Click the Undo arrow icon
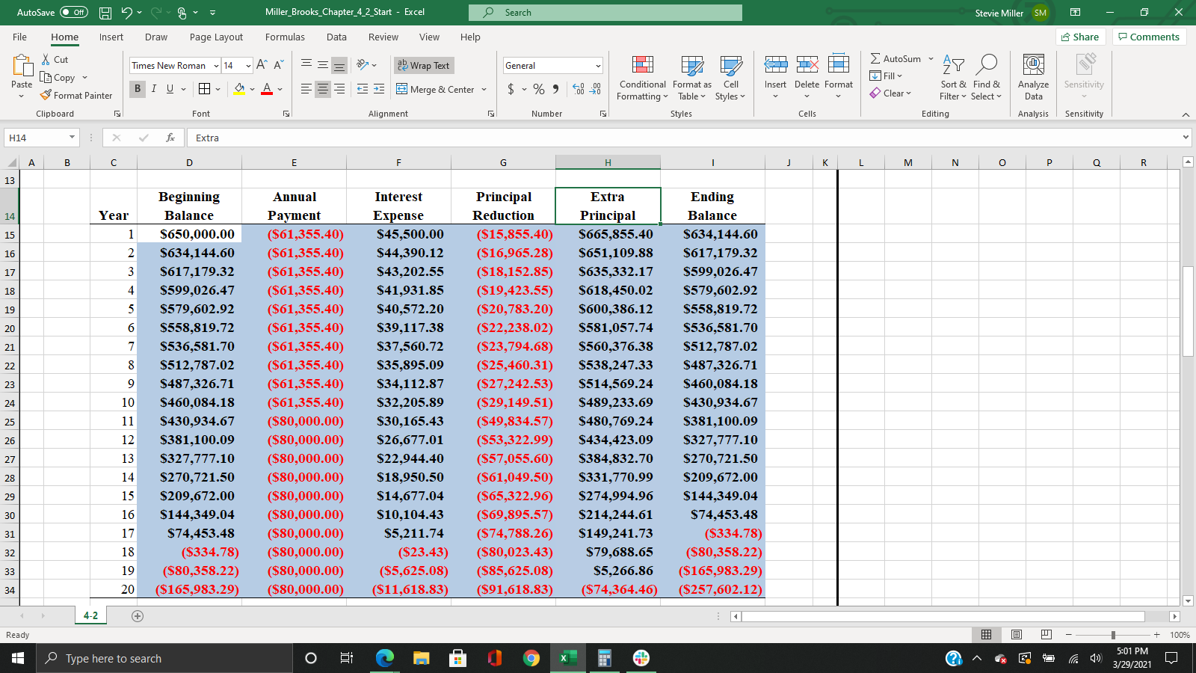 (127, 13)
